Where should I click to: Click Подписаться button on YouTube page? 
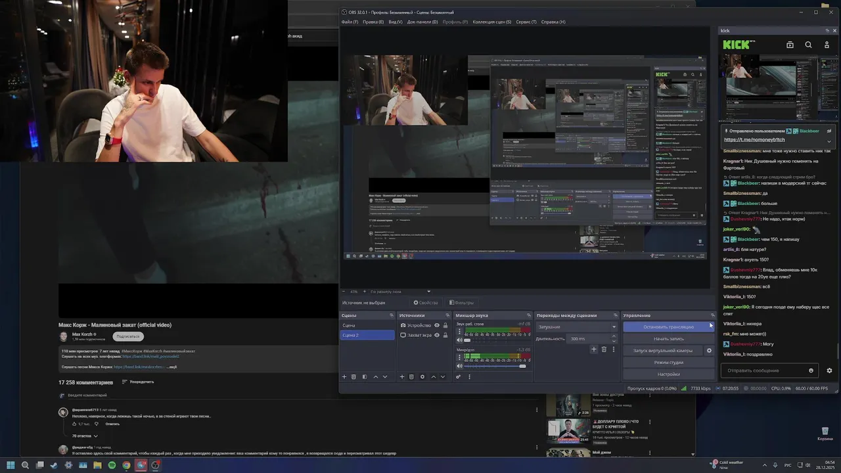click(x=127, y=336)
